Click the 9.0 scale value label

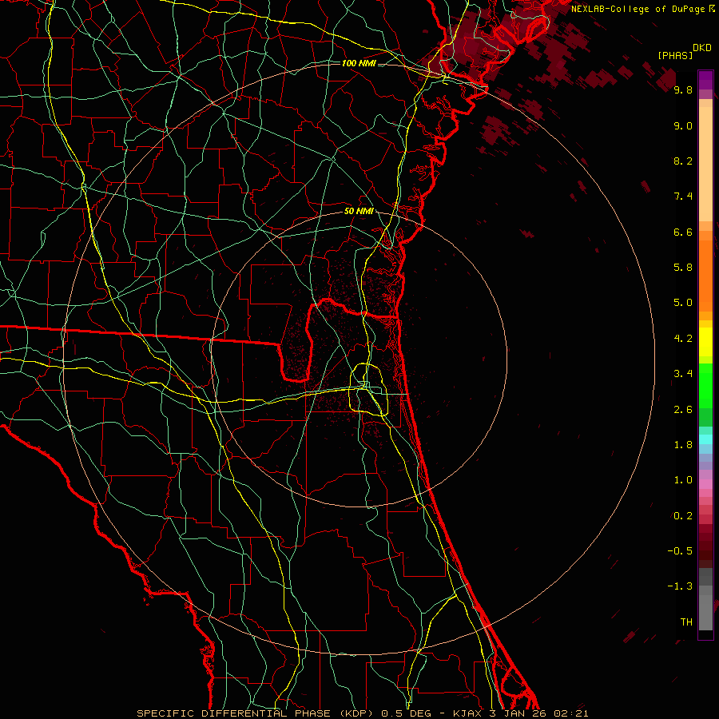(x=683, y=125)
